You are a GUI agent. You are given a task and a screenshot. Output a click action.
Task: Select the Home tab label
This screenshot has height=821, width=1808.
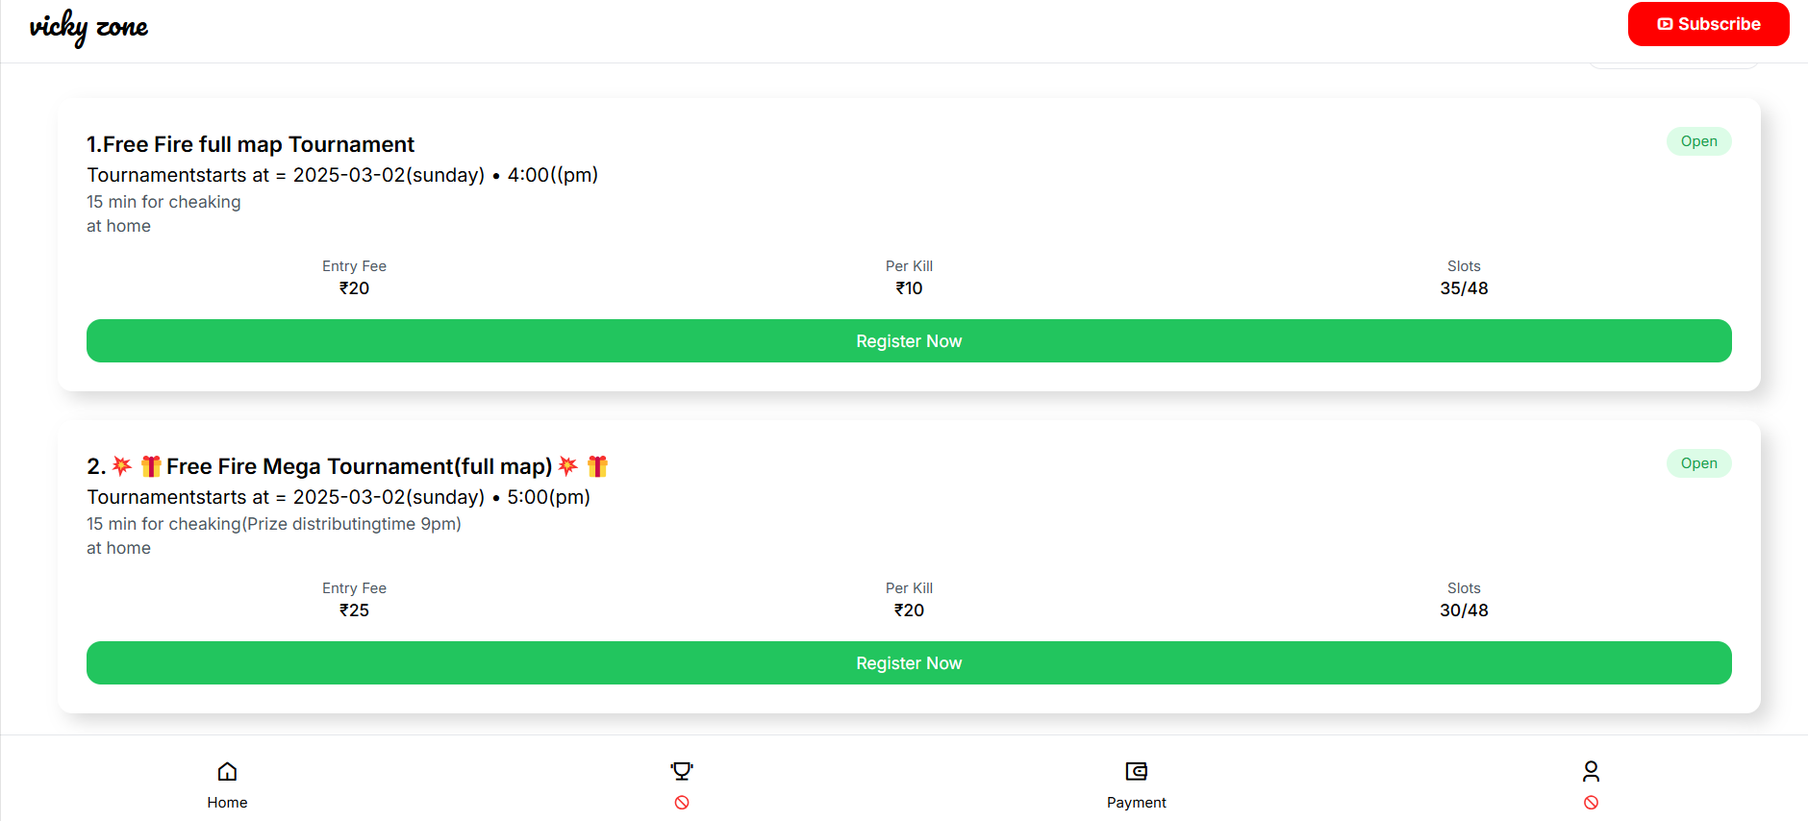coord(227,803)
